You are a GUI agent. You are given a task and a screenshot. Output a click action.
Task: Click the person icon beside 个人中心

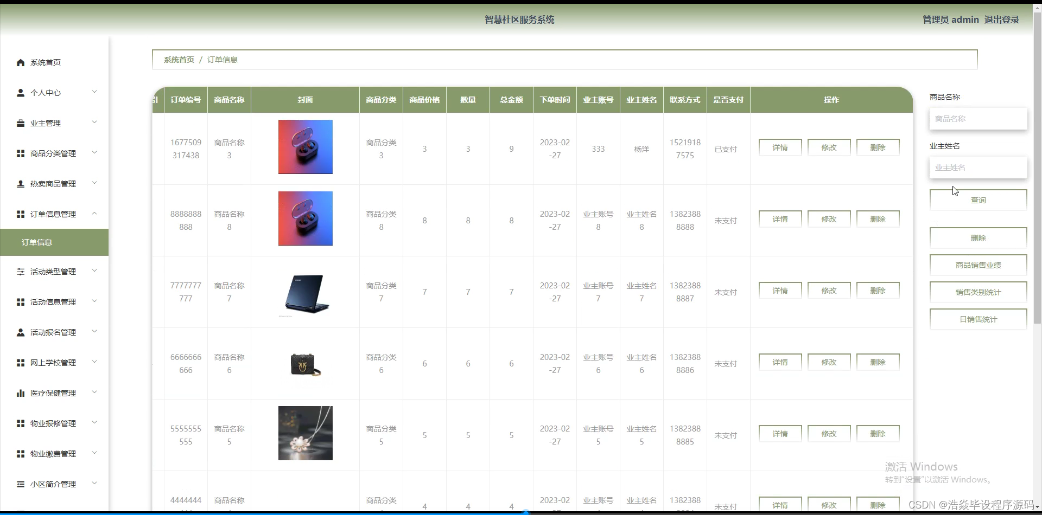pyautogui.click(x=21, y=93)
